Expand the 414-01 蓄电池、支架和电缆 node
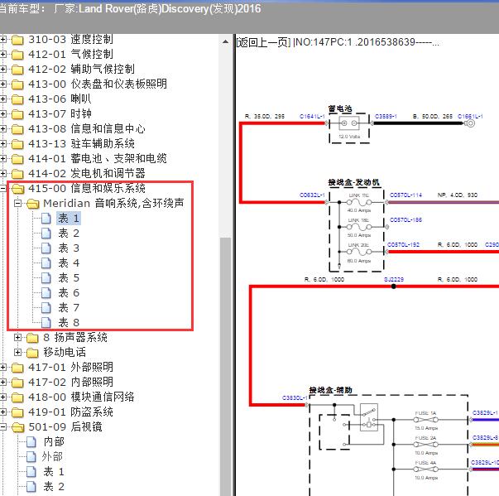This screenshot has width=499, height=496. pyautogui.click(x=2, y=158)
